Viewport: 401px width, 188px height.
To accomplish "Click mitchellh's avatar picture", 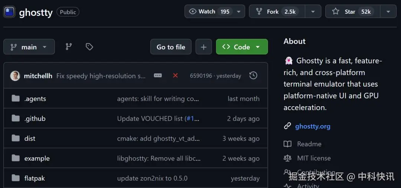I will click(x=15, y=76).
